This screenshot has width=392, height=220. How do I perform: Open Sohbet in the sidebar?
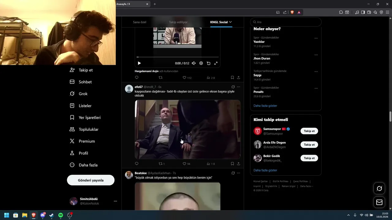[x=81, y=82]
